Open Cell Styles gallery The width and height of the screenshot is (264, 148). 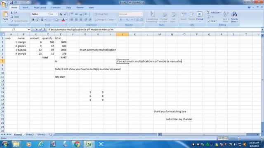coord(173,17)
